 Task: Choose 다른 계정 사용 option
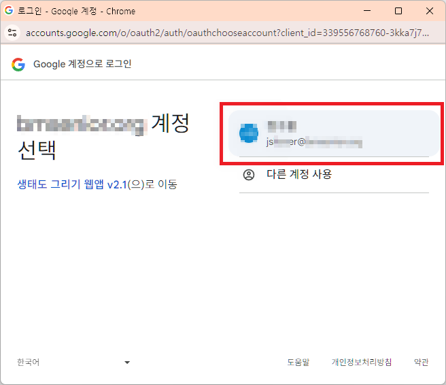(334, 174)
